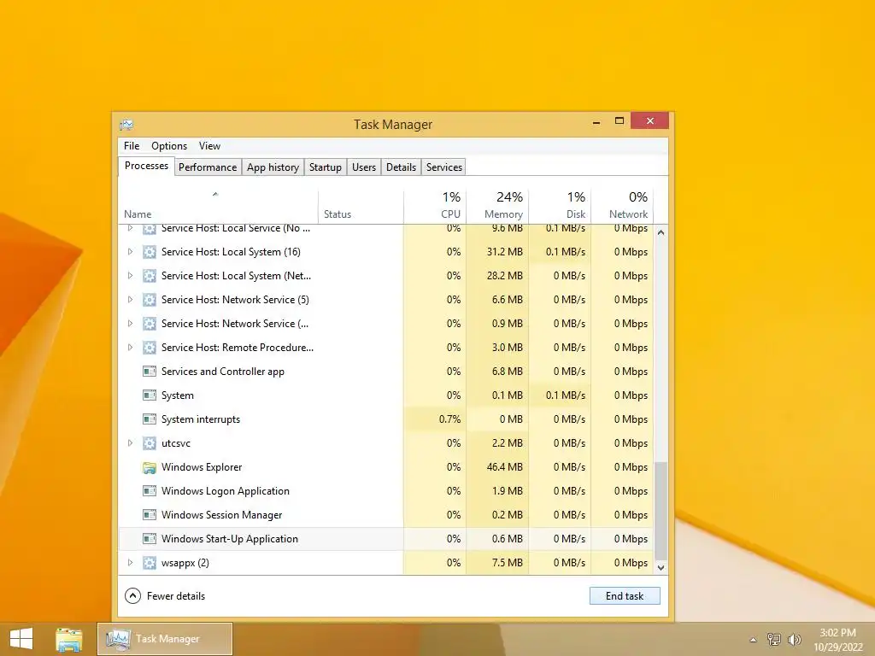
Task: Collapse view with Fewer details arrow icon
Action: 132,595
